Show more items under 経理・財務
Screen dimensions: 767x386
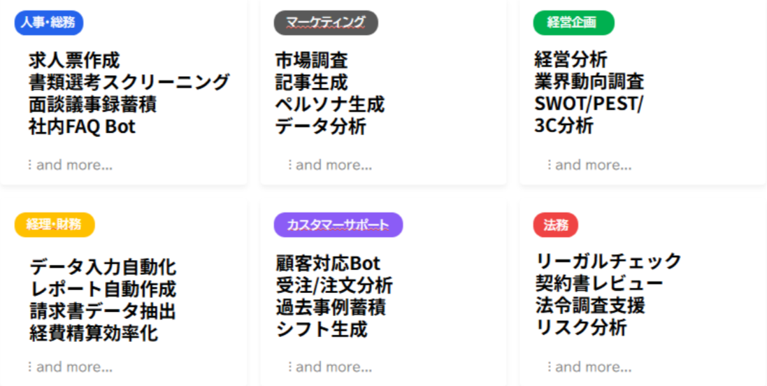(x=73, y=366)
